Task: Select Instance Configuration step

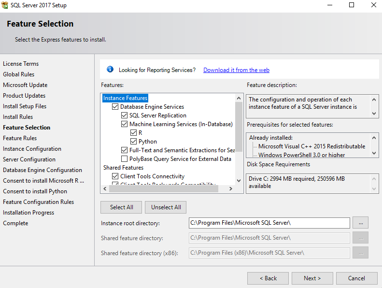Action: (x=32, y=149)
